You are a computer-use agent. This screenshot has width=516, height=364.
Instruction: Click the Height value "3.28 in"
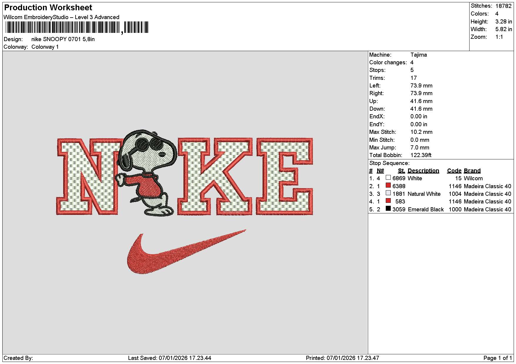click(504, 21)
